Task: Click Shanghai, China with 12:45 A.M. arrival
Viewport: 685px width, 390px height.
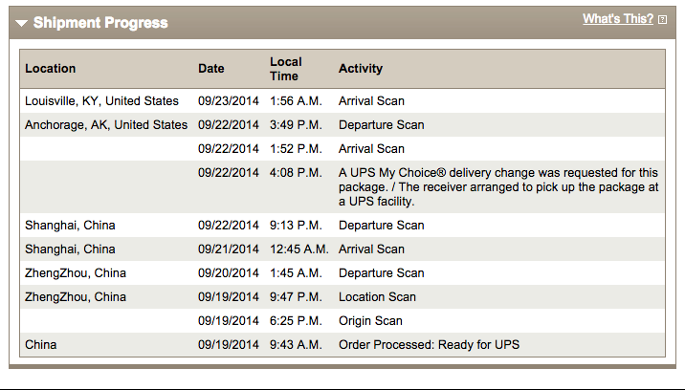Action: tap(70, 249)
